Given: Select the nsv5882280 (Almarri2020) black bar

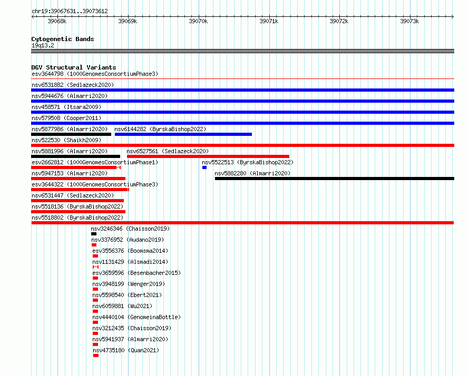Looking at the screenshot, I should (x=335, y=179).
